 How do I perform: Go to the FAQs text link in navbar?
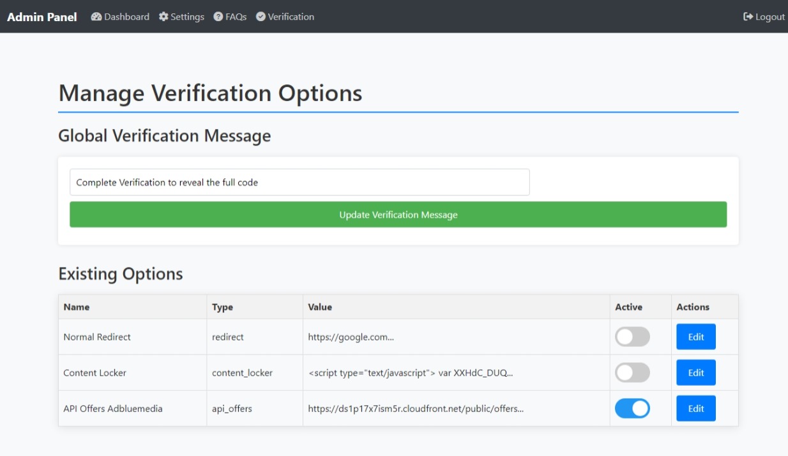point(236,17)
